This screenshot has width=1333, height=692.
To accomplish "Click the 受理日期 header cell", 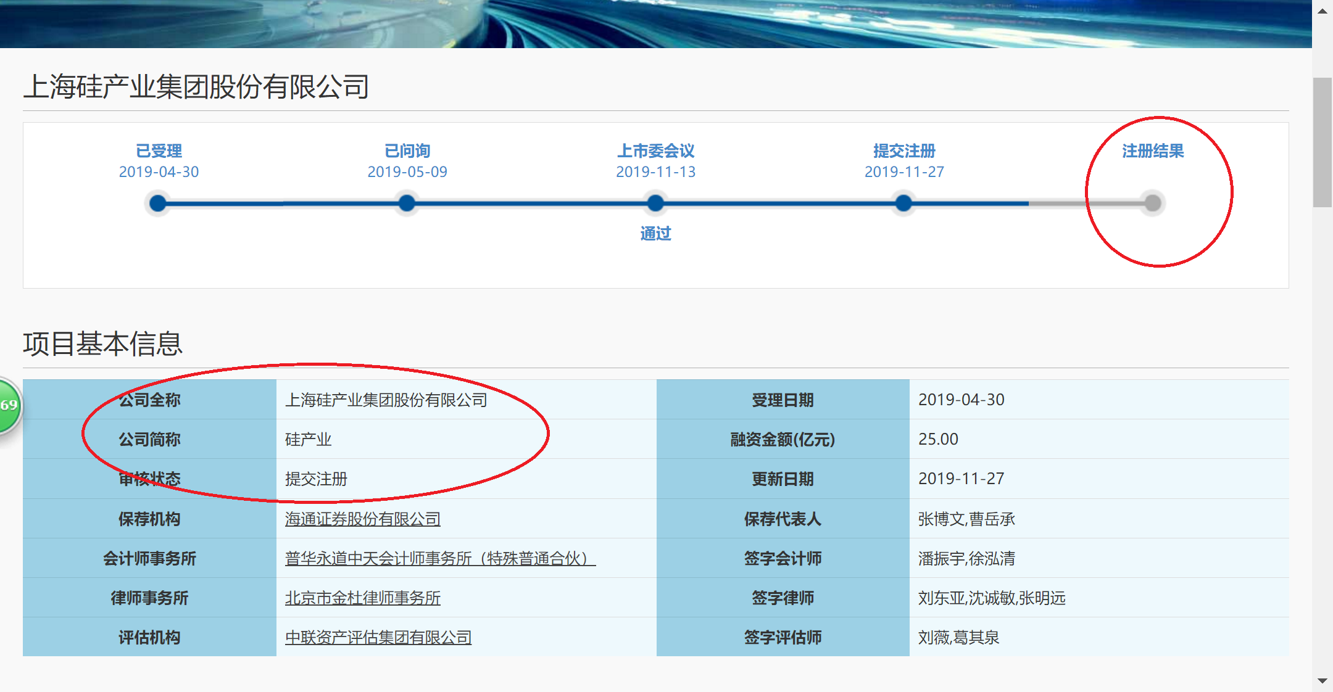I will point(783,400).
